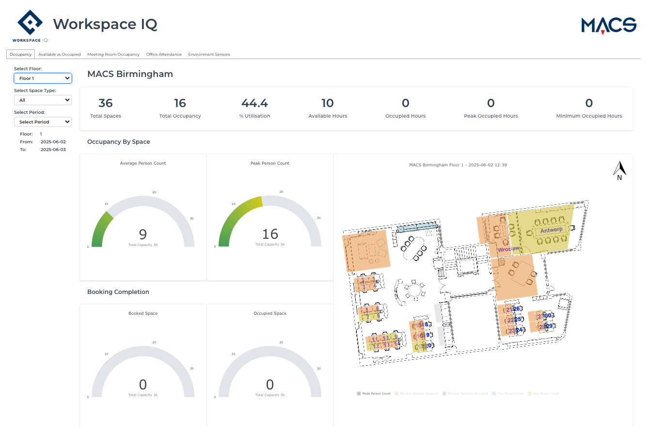
Task: Select the Antwerp meeting room on the plan
Action: click(x=551, y=230)
